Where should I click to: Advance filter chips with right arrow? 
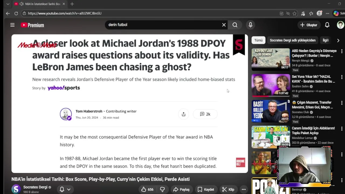338,40
